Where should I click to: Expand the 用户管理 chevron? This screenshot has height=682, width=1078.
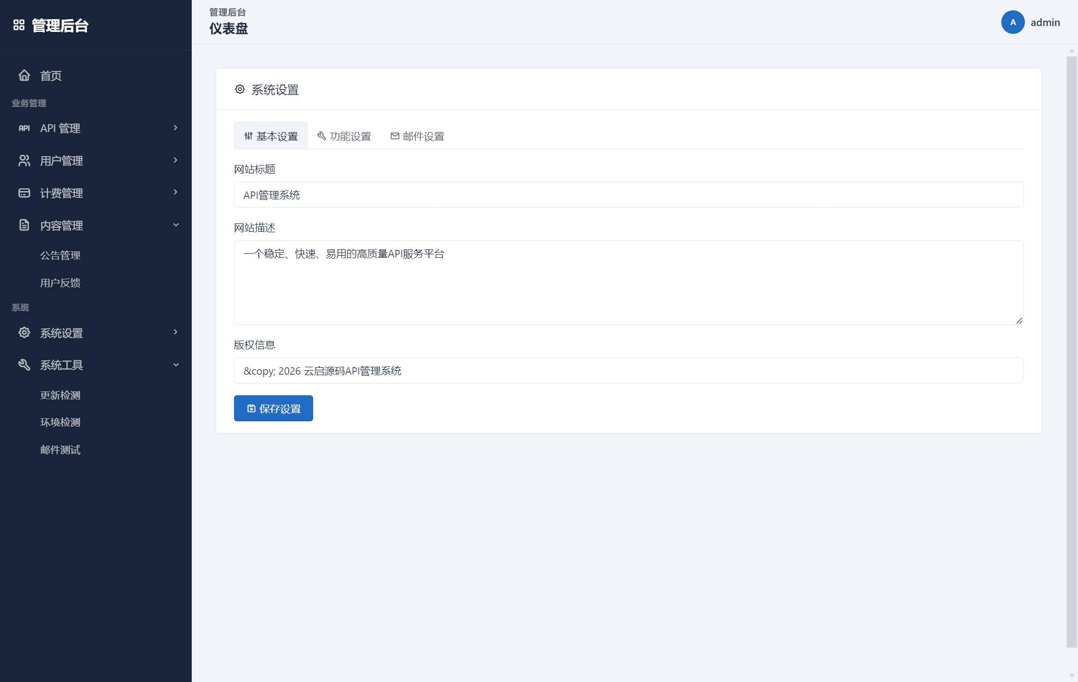point(175,160)
